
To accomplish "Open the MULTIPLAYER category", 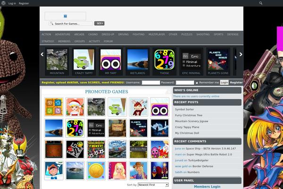I will [157, 34].
